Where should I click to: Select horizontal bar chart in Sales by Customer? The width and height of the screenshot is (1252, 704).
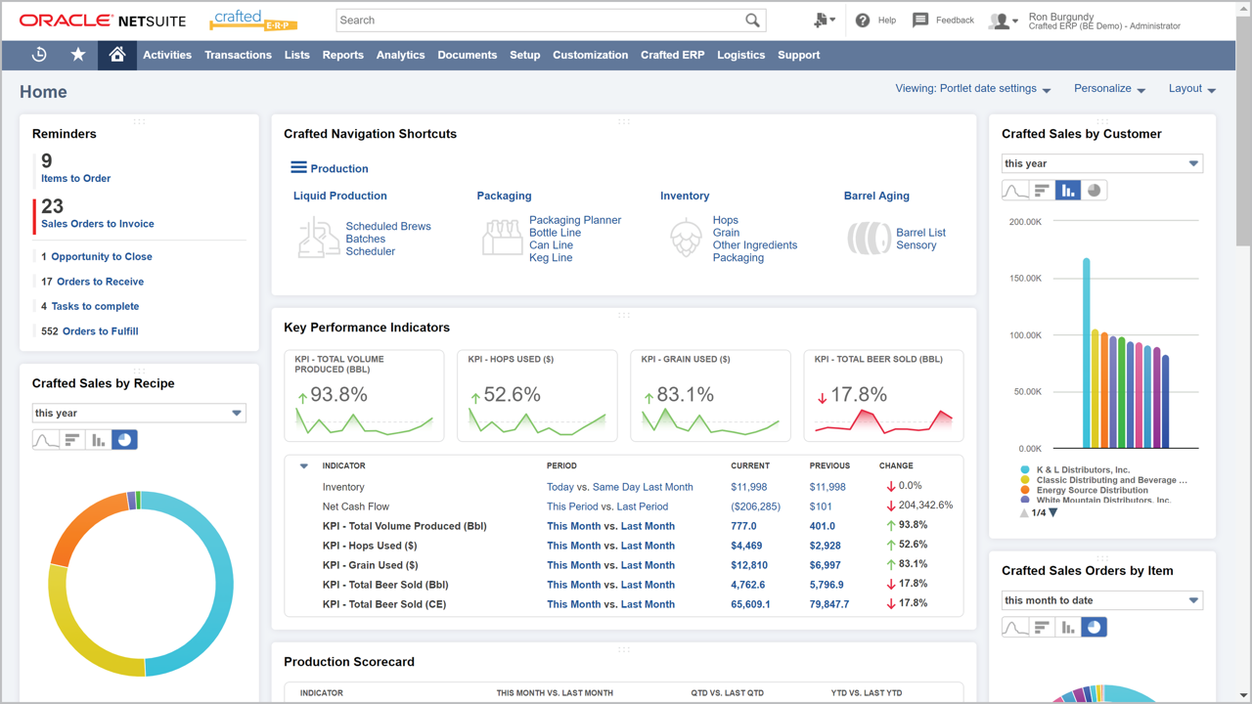coord(1042,191)
